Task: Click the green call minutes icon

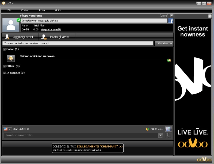Action: point(148,129)
